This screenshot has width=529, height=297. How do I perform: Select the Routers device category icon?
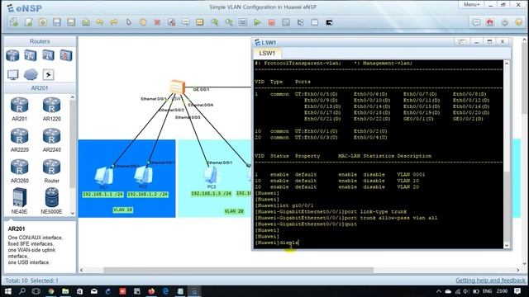pyautogui.click(x=12, y=55)
